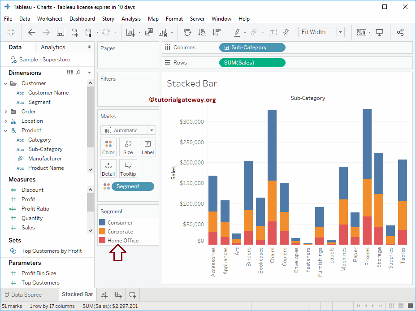Expand the Order folder

click(x=6, y=112)
